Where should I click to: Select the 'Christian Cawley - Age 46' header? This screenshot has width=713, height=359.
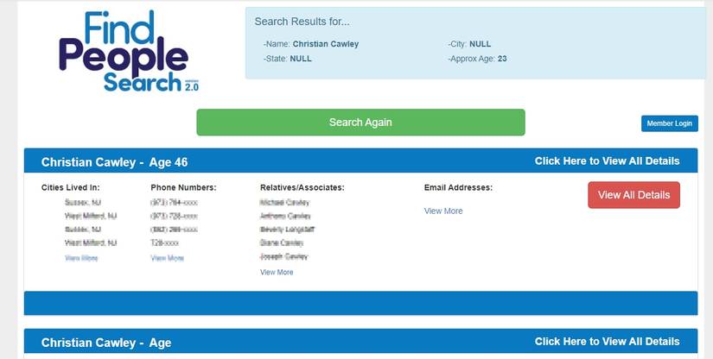tap(115, 162)
